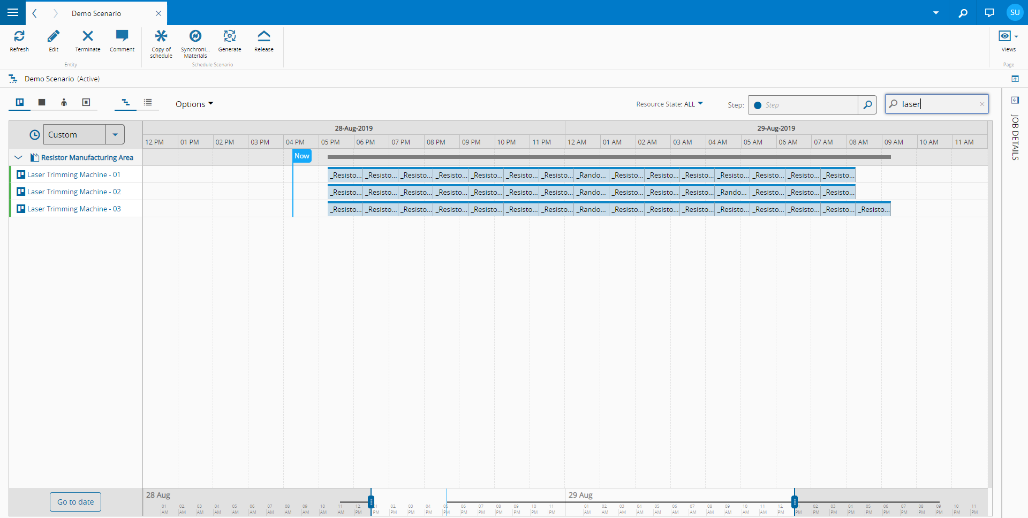This screenshot has width=1028, height=518.
Task: Click the Generate schedule icon
Action: (230, 36)
